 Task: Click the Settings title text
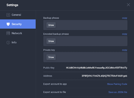pyautogui.click(x=12, y=5)
